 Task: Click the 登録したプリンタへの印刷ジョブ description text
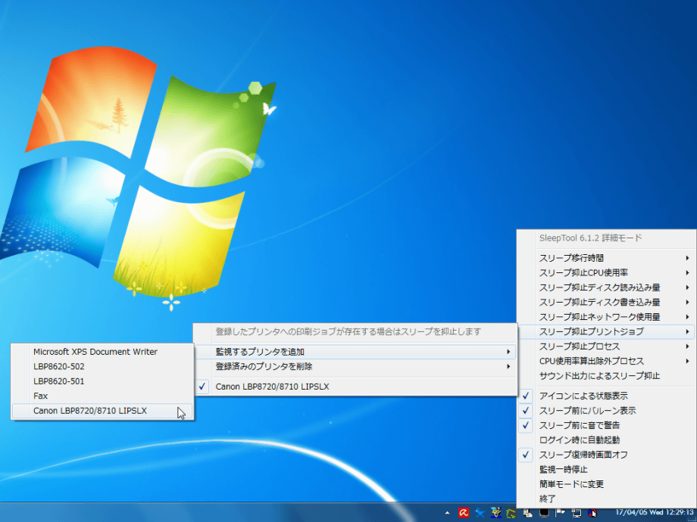coord(348,331)
